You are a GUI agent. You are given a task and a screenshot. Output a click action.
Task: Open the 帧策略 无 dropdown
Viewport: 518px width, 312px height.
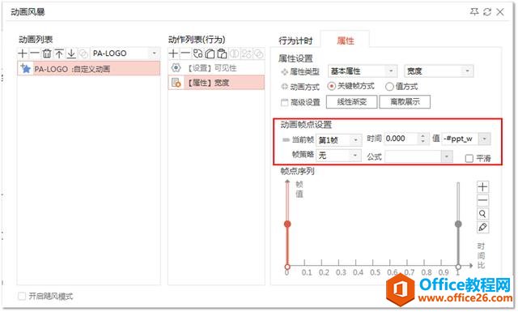(x=355, y=155)
